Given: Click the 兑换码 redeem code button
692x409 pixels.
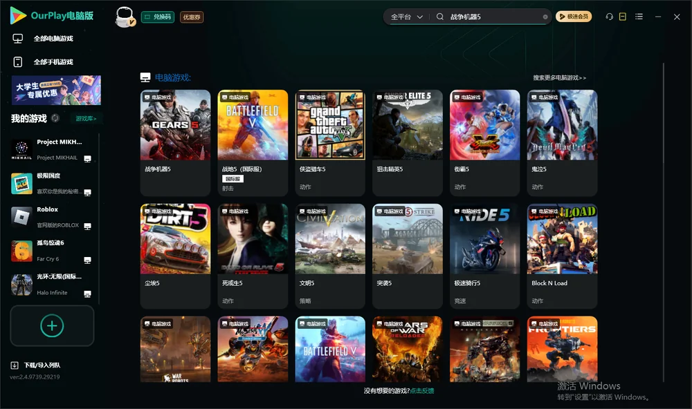Looking at the screenshot, I should [158, 17].
